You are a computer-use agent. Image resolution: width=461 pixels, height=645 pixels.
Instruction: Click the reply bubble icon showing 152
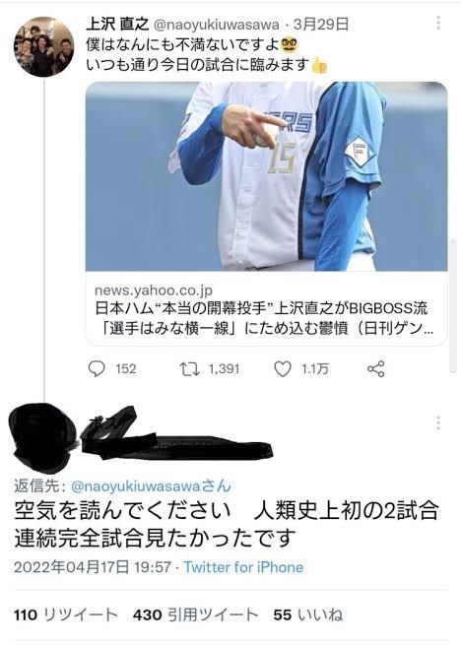97,369
